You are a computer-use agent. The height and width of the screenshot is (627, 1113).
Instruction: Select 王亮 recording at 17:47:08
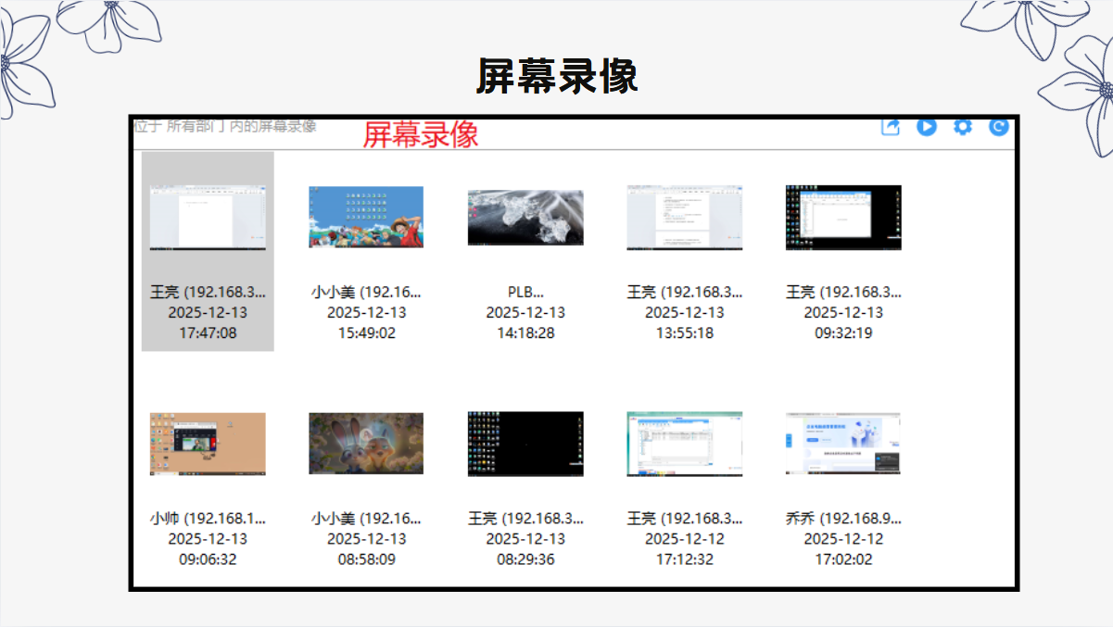pos(208,252)
